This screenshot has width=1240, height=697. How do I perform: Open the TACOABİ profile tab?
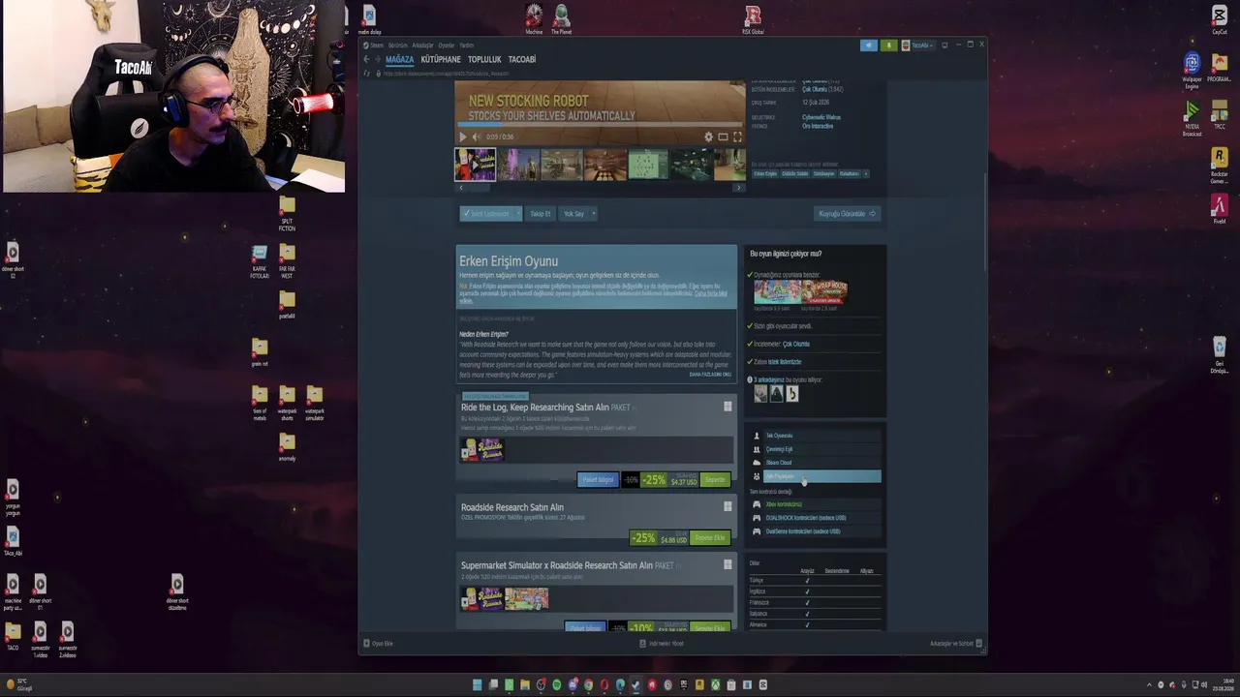[x=522, y=60]
